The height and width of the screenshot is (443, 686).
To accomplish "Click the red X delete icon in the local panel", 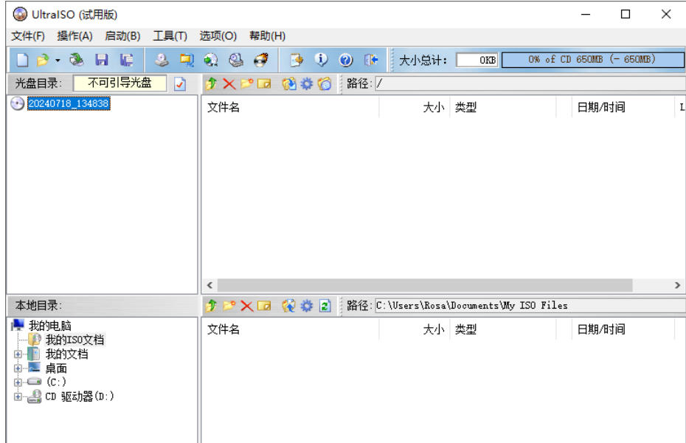I will click(247, 306).
